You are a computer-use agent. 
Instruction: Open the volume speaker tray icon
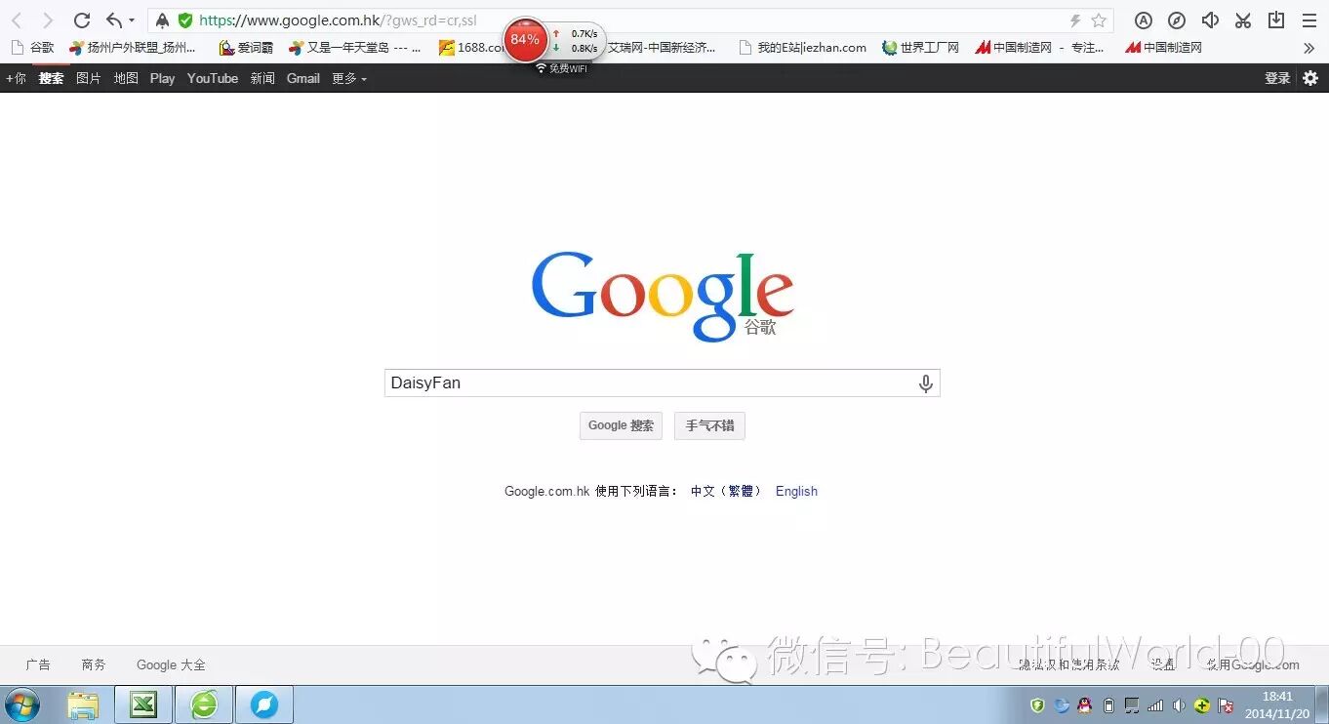pyautogui.click(x=1179, y=705)
